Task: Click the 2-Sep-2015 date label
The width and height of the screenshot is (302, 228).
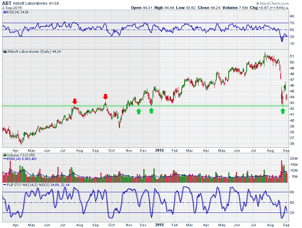Action: click(x=12, y=8)
